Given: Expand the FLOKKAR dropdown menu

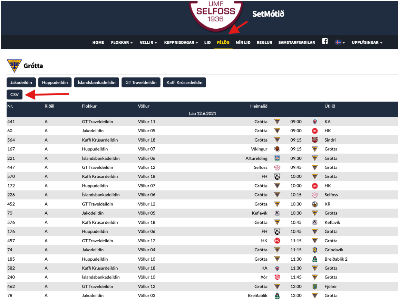Looking at the screenshot, I should pos(122,42).
